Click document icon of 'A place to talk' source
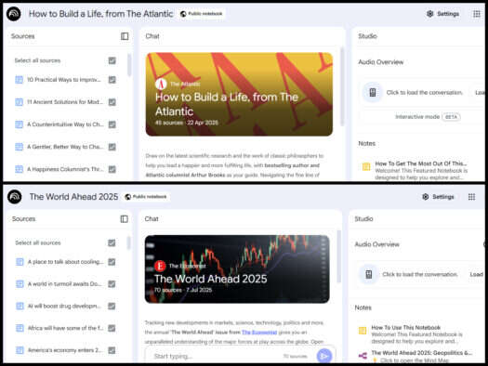The height and width of the screenshot is (366, 488). [20, 262]
